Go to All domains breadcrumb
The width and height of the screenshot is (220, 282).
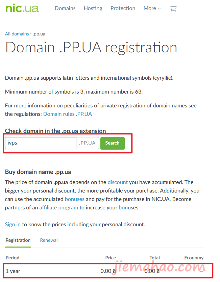(17, 34)
